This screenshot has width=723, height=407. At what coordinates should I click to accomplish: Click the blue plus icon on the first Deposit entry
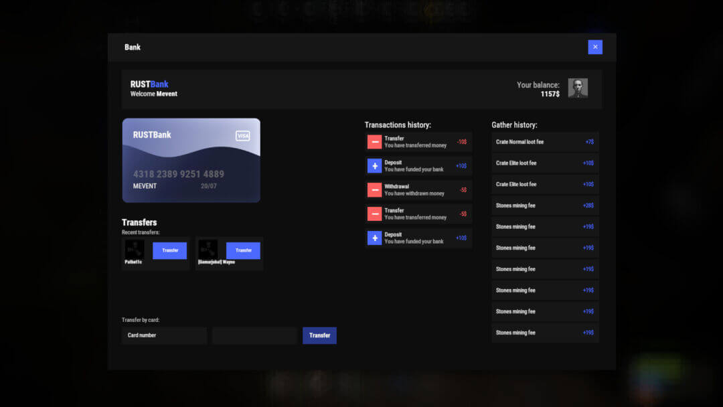click(x=375, y=165)
